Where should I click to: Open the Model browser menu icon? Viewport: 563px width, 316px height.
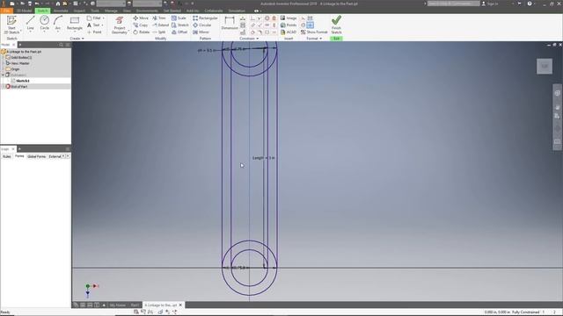pos(68,45)
